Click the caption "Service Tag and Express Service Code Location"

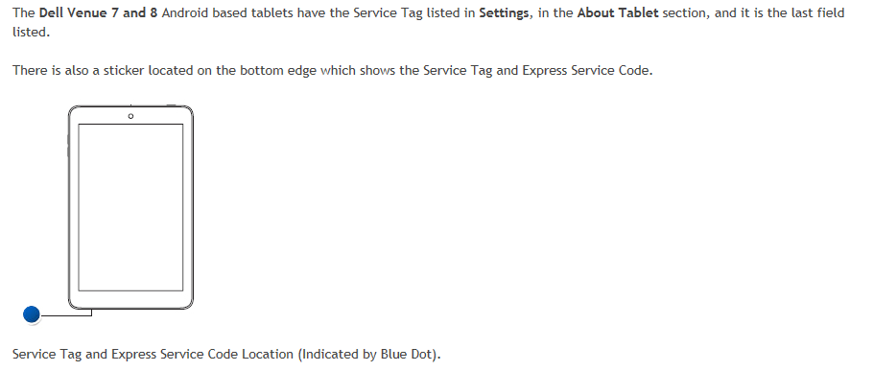[153, 355]
